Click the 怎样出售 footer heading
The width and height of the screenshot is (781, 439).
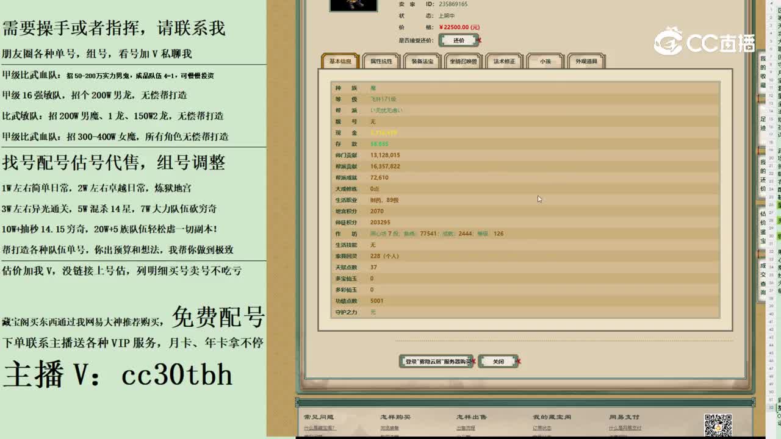[x=472, y=417]
